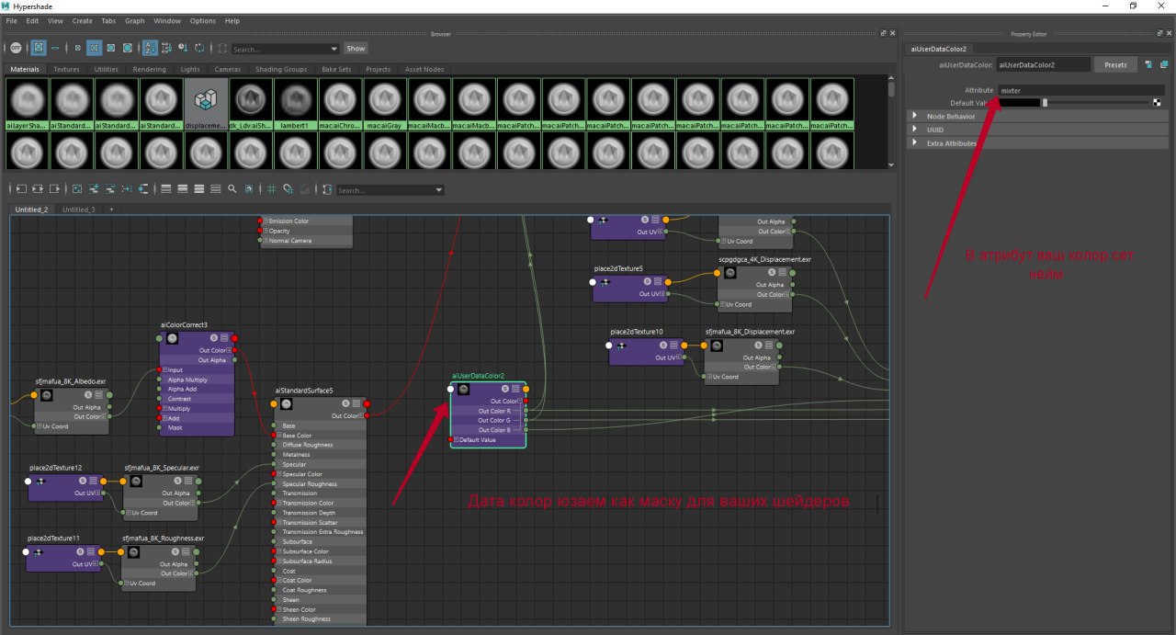This screenshot has height=635, width=1176.
Task: Select the simple node view mode icon
Action: 165,189
